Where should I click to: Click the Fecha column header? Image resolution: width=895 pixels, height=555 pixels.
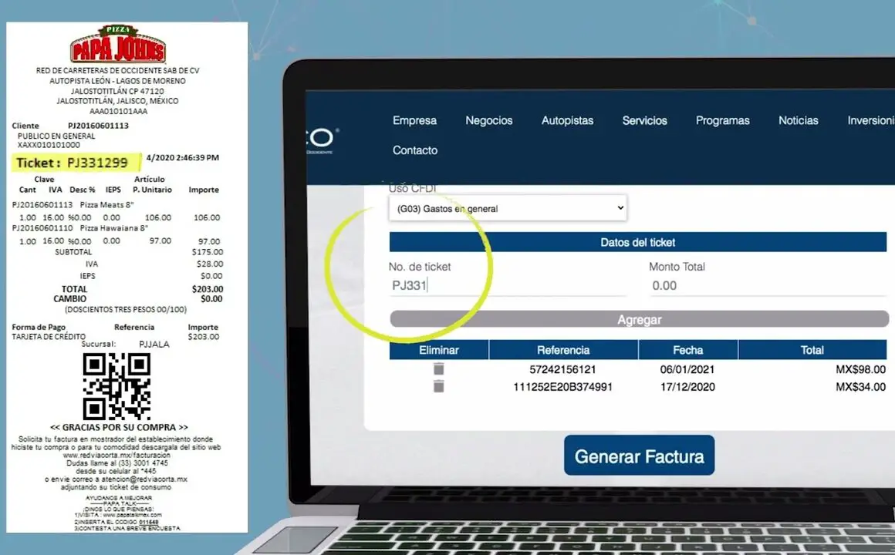click(x=687, y=350)
